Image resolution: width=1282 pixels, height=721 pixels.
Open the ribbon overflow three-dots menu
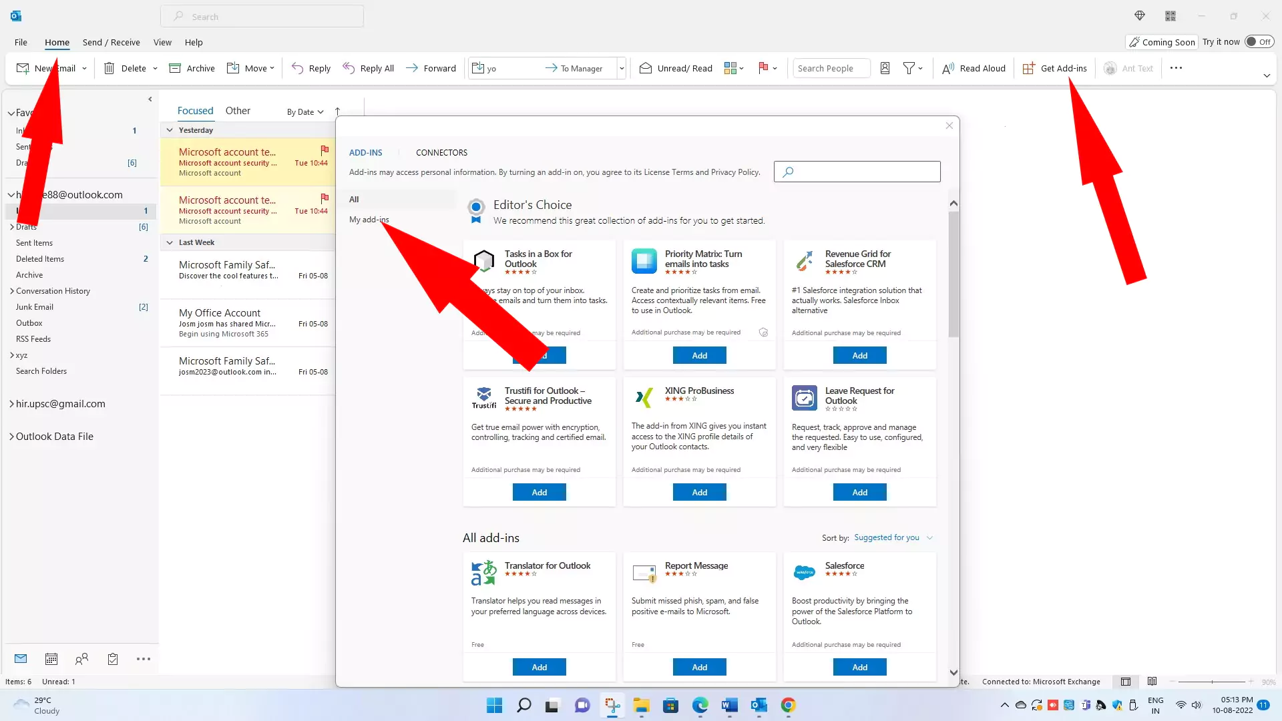point(1176,68)
